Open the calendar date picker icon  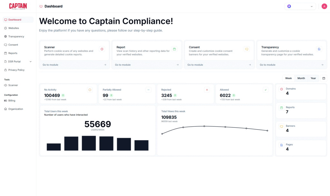point(324,78)
